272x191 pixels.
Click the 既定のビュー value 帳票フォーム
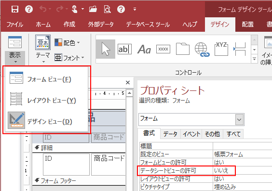coord(243,154)
